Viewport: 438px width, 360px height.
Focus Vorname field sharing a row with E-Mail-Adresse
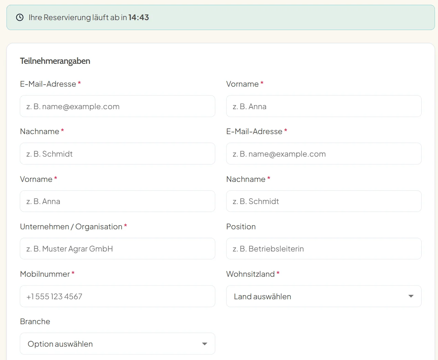click(x=324, y=106)
